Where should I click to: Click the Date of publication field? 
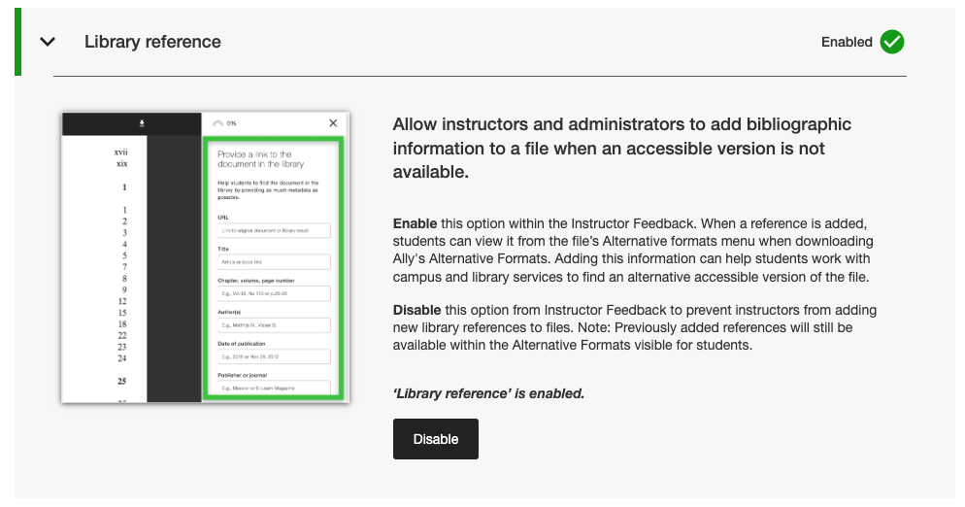(274, 356)
